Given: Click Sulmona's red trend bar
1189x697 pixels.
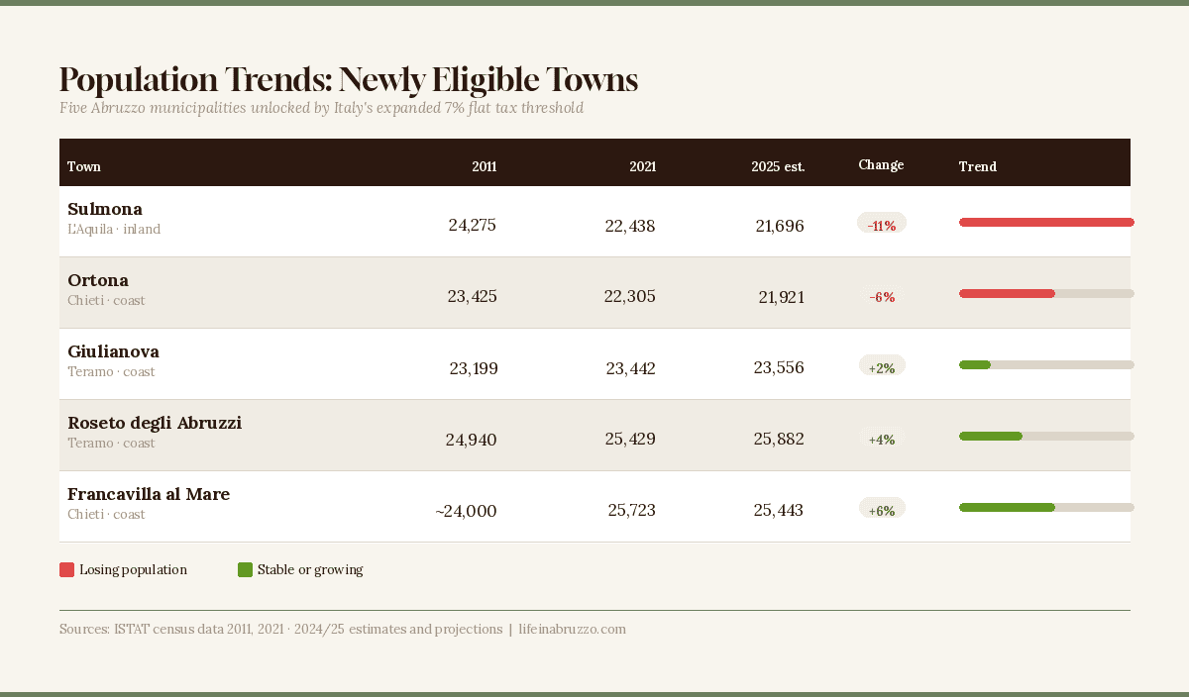Looking at the screenshot, I should (1045, 223).
